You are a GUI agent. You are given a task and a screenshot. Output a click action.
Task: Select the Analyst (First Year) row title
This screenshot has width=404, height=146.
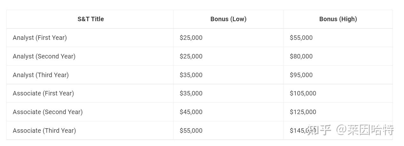click(40, 38)
